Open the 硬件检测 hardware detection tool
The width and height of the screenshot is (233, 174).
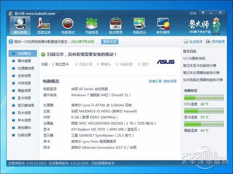[x=20, y=26]
